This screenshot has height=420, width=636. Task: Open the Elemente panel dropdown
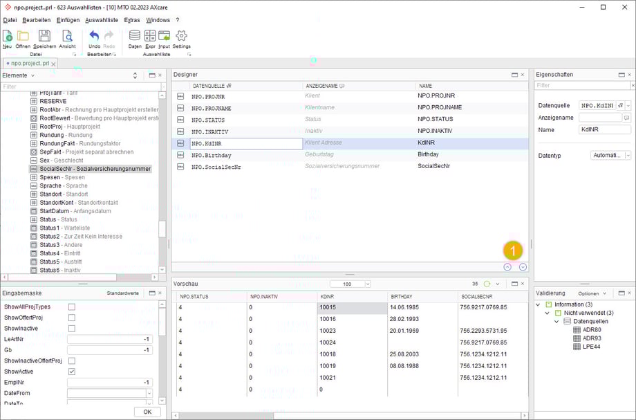click(33, 75)
